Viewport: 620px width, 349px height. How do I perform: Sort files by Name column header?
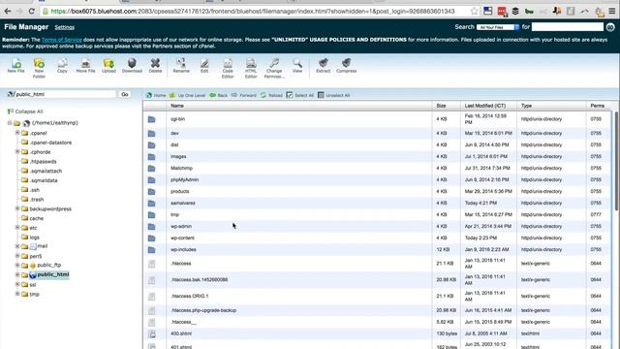click(299, 106)
